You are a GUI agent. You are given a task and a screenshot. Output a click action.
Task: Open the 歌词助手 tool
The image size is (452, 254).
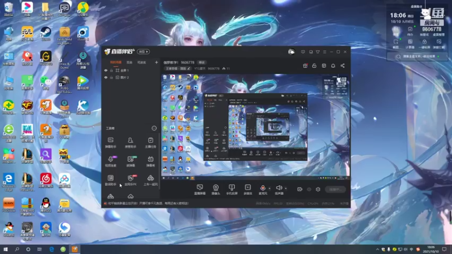[x=110, y=180]
